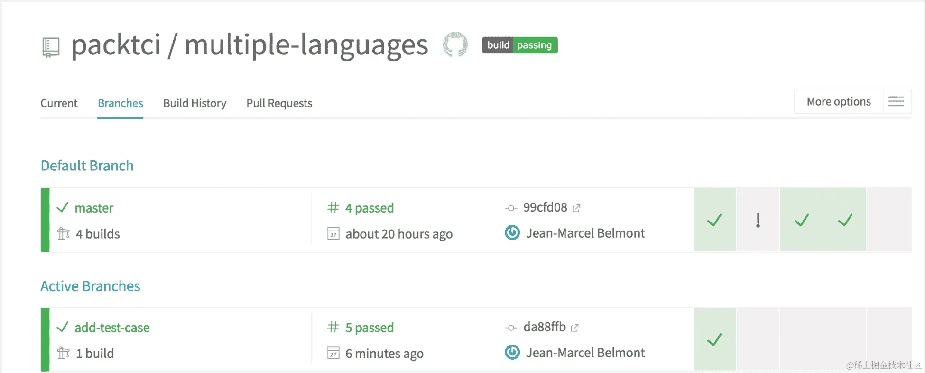The image size is (925, 373).
Task: Open the GitHub repository icon
Action: coord(455,45)
